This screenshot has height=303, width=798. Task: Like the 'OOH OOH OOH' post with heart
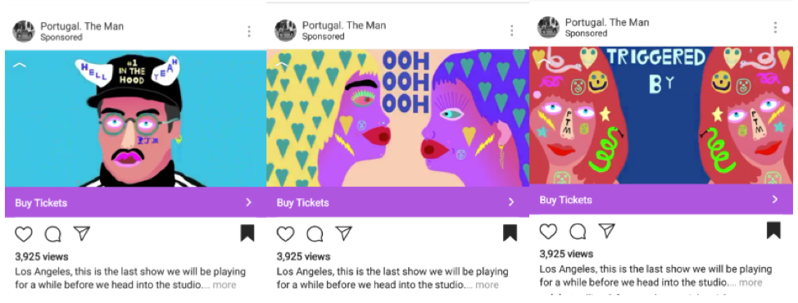coord(285,234)
